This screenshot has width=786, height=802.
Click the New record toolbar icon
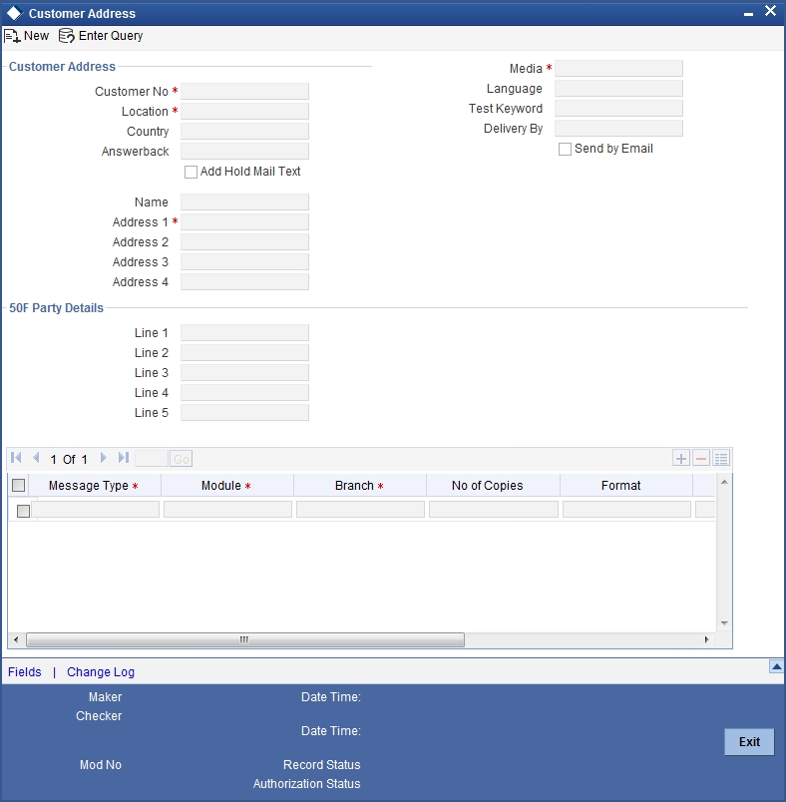tap(12, 36)
